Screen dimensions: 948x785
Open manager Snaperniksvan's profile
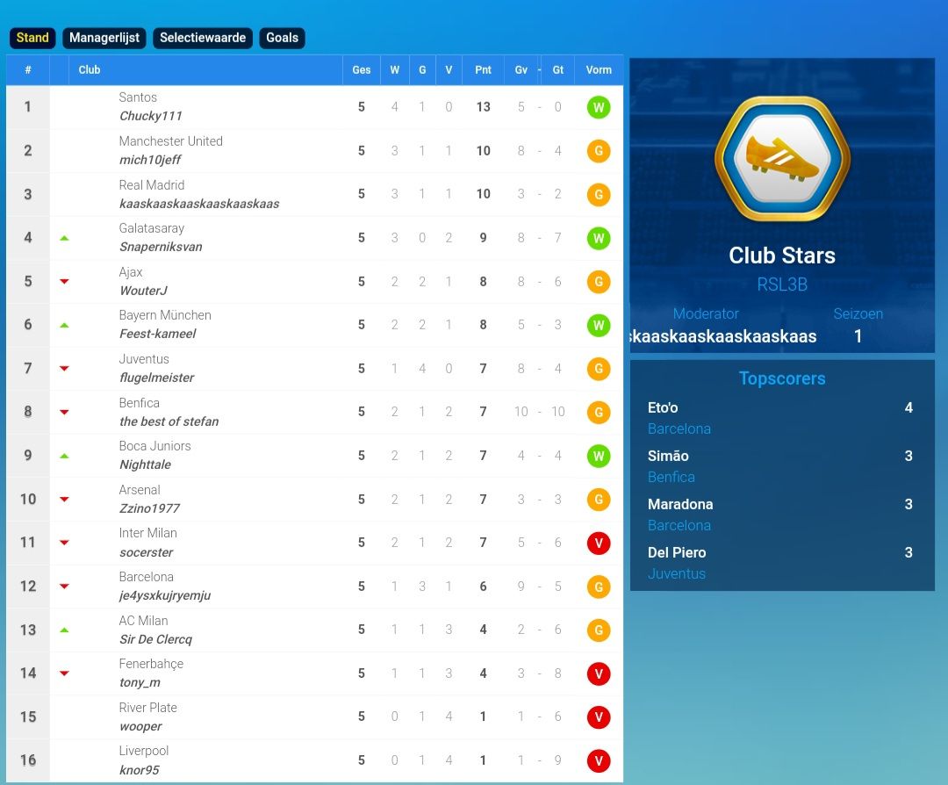click(161, 247)
